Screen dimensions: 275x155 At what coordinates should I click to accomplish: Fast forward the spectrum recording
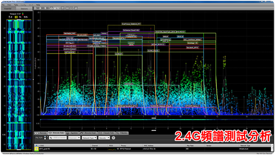pos(26,17)
